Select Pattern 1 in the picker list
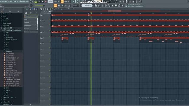The image size is (189, 106). click(31, 16)
